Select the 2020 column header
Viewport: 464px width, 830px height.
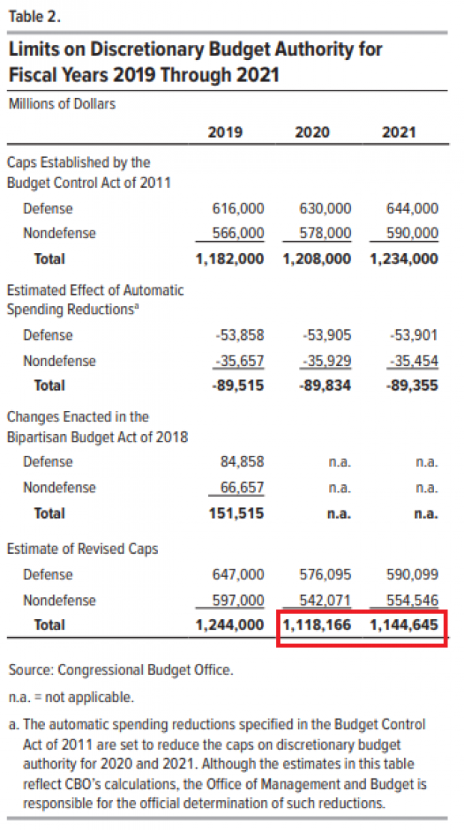311,131
